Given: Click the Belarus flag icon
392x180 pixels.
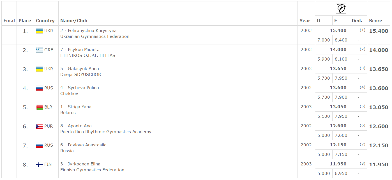Looking at the screenshot, I should coord(39,107).
